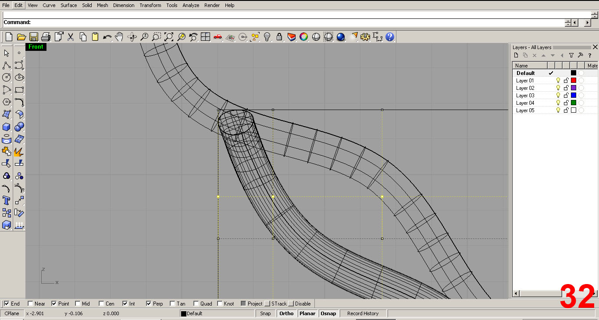
Task: Change the purple color swatch of Layer 02
Action: click(x=574, y=88)
